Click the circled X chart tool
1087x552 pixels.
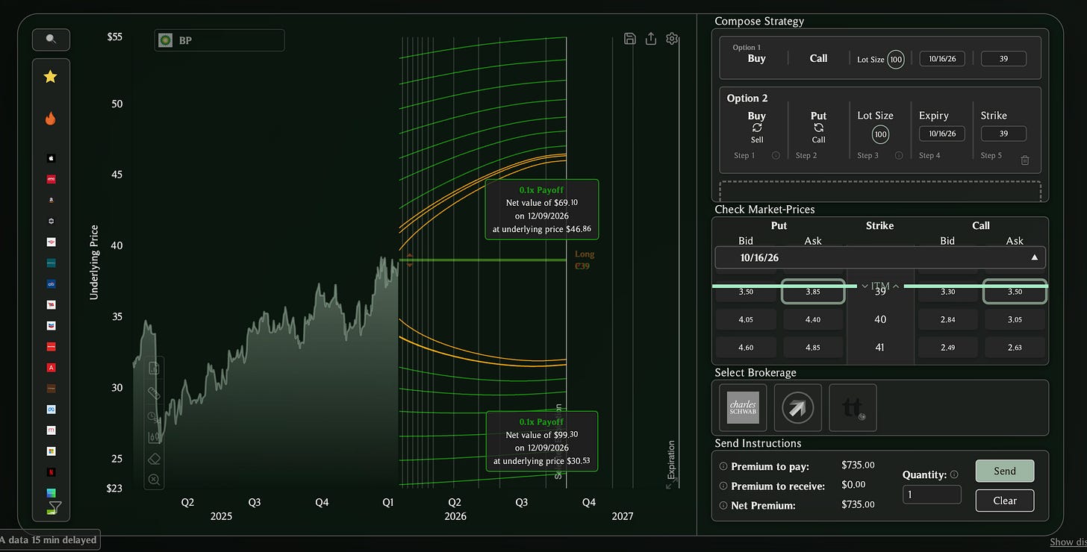pos(155,480)
